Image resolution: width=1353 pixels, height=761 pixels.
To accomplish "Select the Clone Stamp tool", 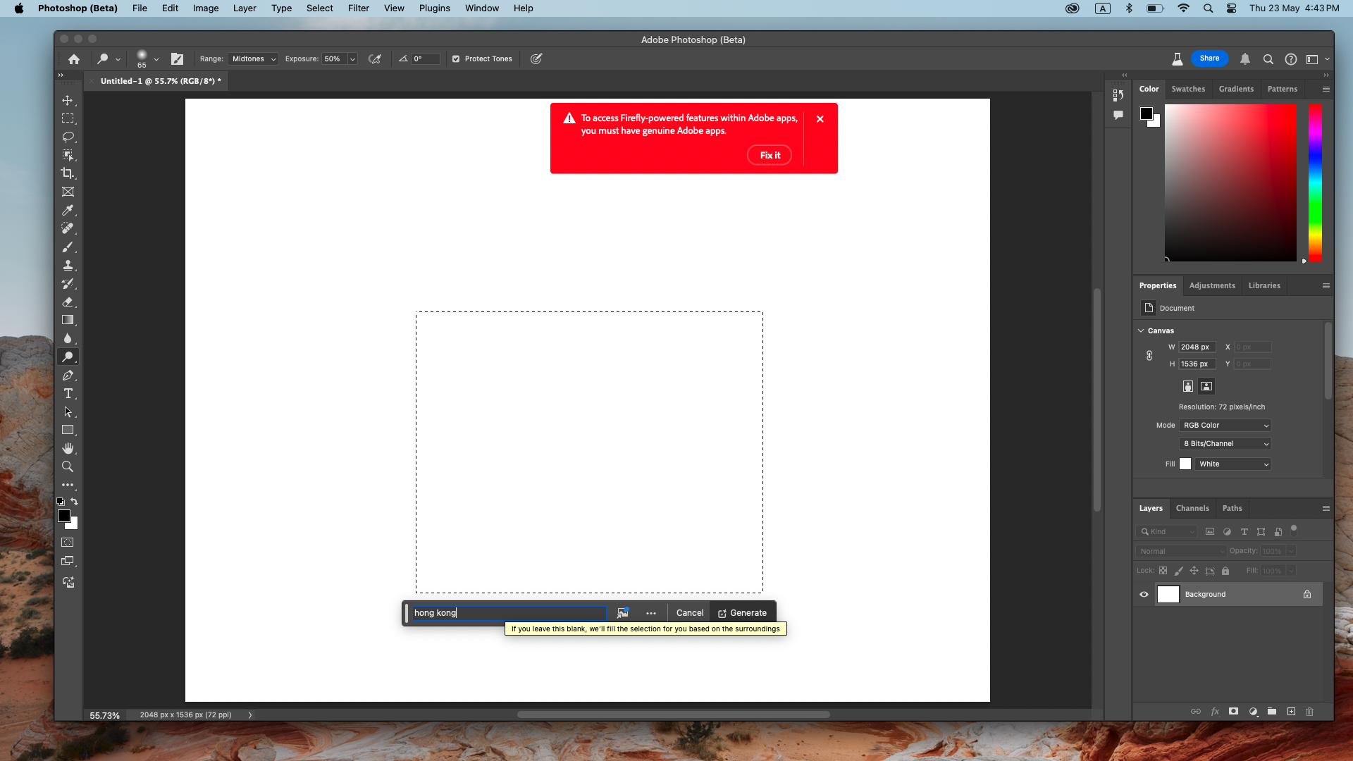I will 68,266.
